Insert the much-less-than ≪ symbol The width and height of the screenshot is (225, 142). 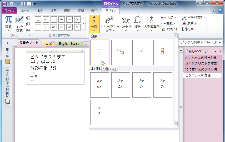69,27
